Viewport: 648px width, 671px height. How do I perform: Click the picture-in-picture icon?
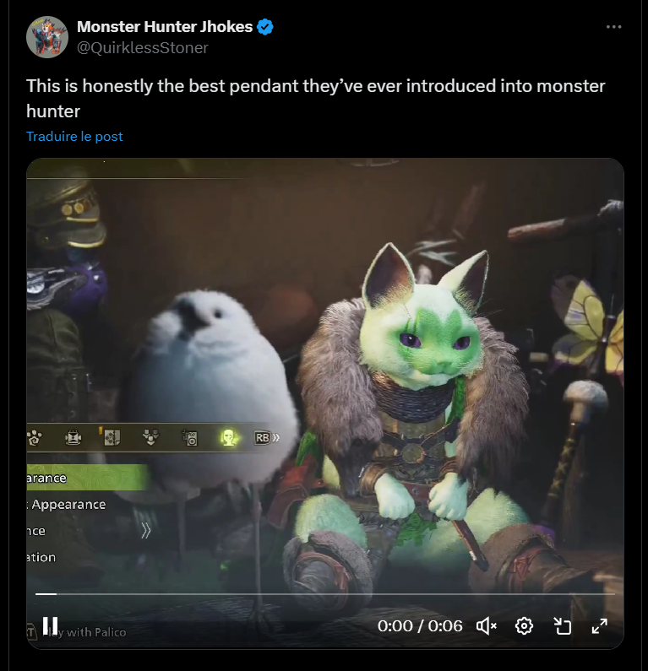pos(562,626)
